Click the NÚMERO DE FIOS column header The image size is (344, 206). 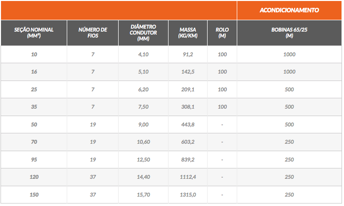[92, 33]
